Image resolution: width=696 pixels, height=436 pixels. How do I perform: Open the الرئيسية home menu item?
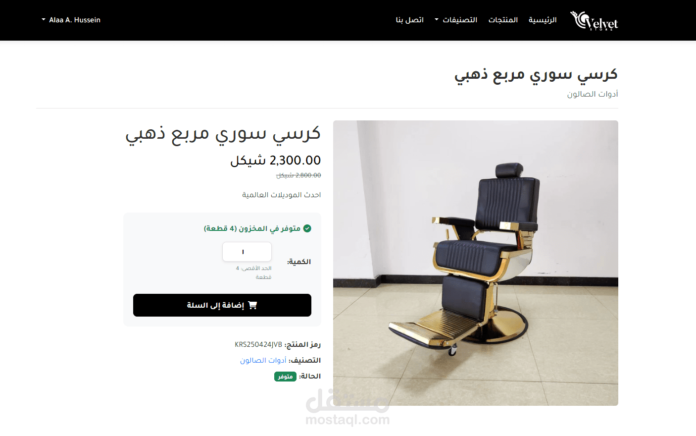[x=543, y=20]
